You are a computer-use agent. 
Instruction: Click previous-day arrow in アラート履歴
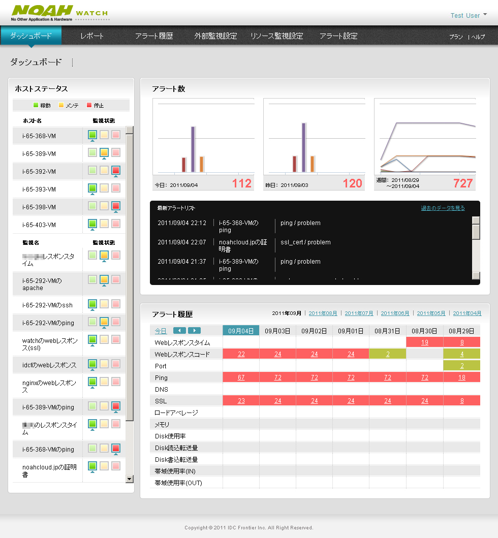pyautogui.click(x=179, y=330)
